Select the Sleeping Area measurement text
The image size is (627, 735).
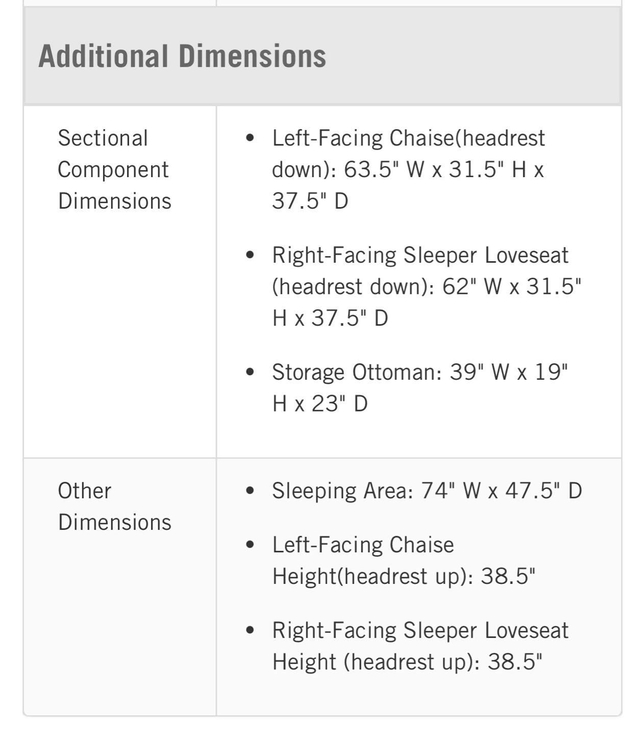(x=427, y=491)
